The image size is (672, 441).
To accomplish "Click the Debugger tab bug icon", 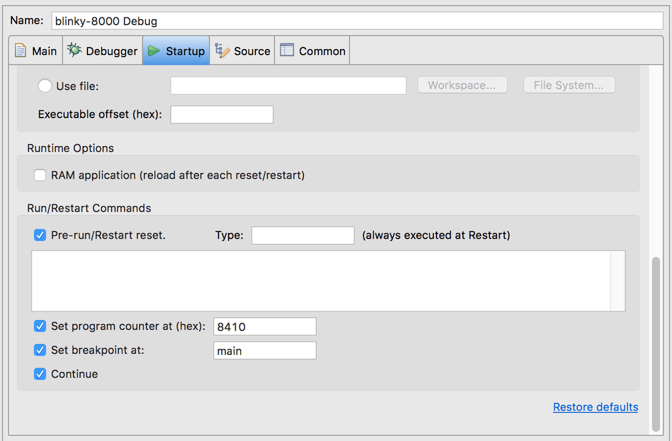I will [74, 50].
